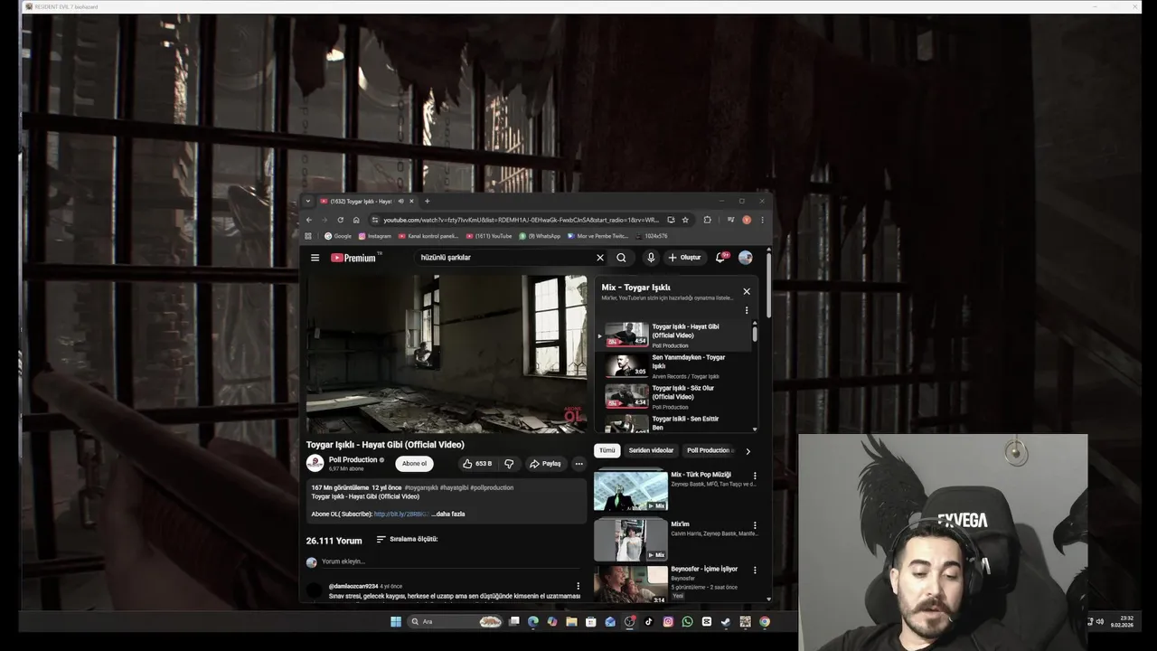Open the YouTube guide hamburger menu

315,258
